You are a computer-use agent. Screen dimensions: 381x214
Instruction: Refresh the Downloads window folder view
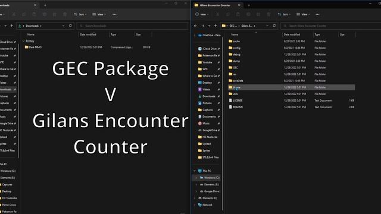[x=70, y=26]
